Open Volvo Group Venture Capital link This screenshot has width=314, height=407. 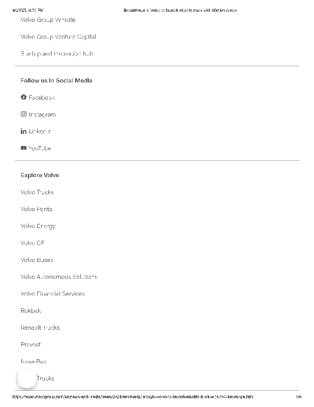[58, 37]
